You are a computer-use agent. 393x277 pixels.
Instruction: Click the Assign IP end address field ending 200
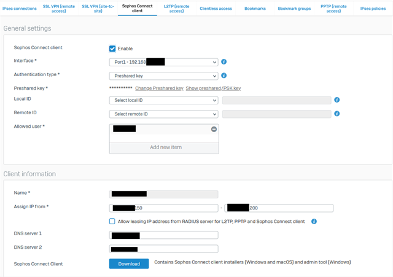point(279,208)
